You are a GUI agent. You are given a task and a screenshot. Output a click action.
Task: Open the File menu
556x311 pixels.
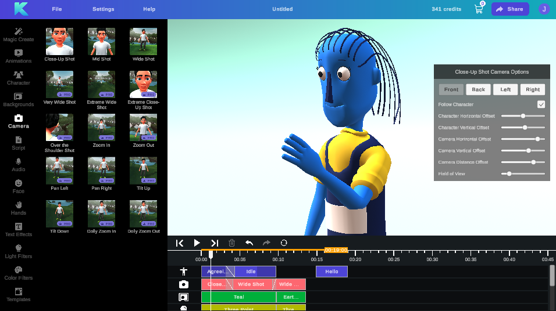(x=56, y=9)
